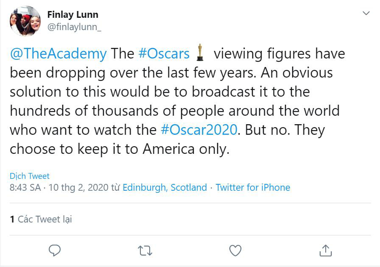Click 'Dịch Tweet' to translate the tweet

click(x=30, y=176)
